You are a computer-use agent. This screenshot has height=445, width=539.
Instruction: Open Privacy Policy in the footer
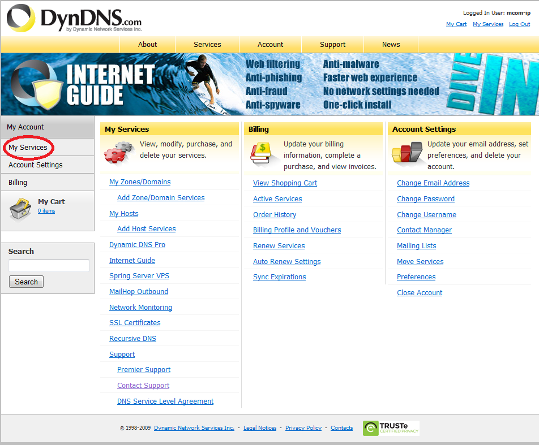(303, 428)
